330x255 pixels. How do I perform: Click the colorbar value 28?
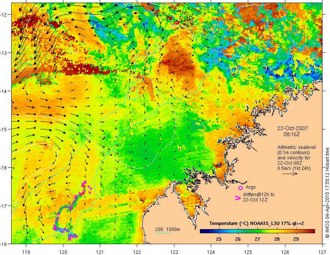coord(277,239)
